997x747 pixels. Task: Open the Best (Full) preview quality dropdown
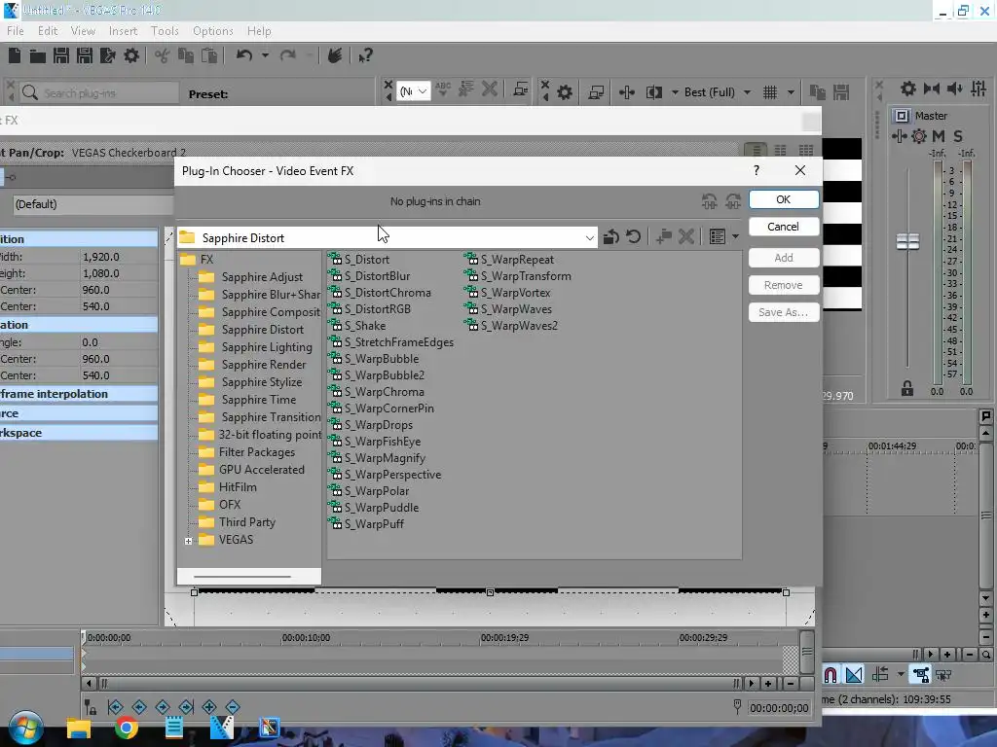click(748, 92)
